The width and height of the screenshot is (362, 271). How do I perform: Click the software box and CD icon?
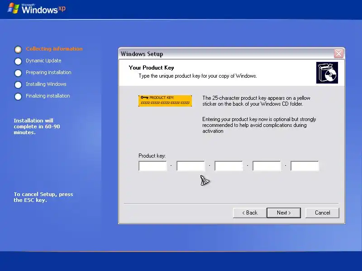tap(327, 73)
